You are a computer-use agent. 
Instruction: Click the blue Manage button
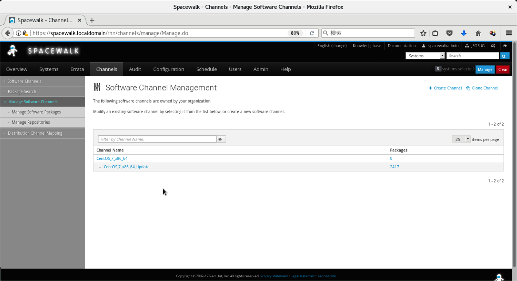coord(485,69)
